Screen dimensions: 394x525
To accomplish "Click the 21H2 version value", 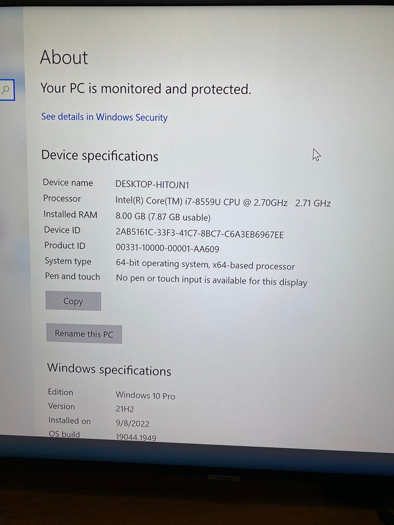I will coord(125,409).
